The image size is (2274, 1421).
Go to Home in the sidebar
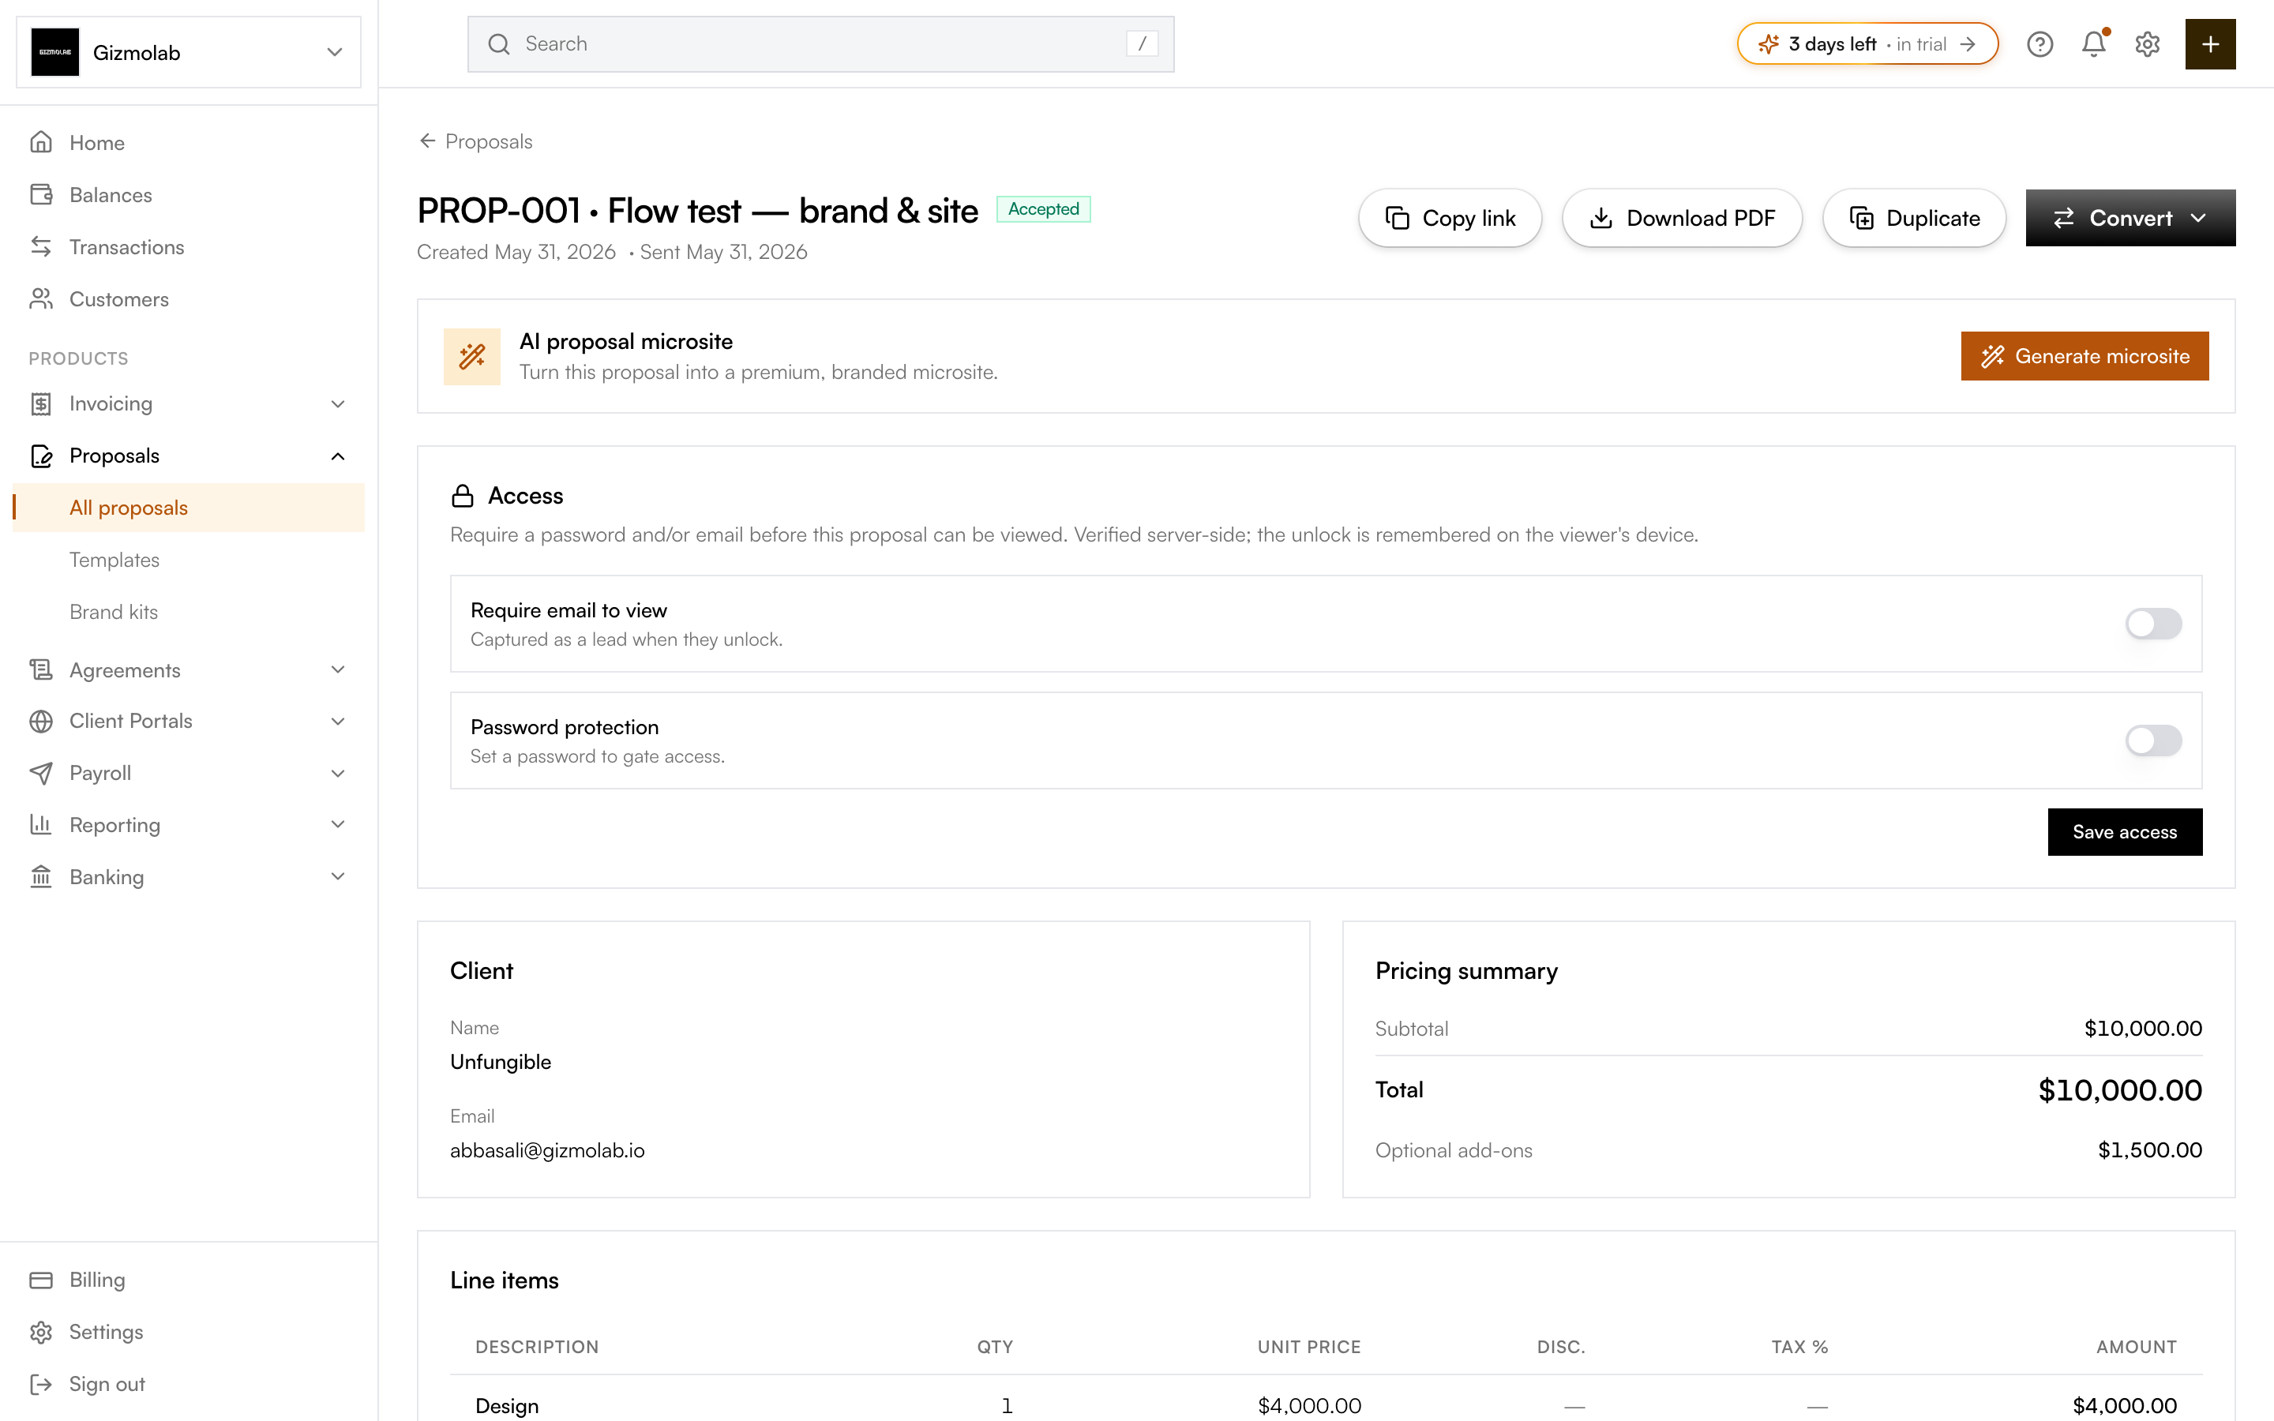coord(97,142)
